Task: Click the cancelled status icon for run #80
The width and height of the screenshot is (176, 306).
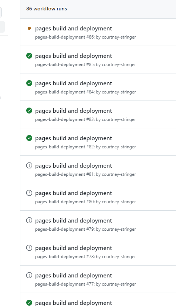Action: point(29,193)
